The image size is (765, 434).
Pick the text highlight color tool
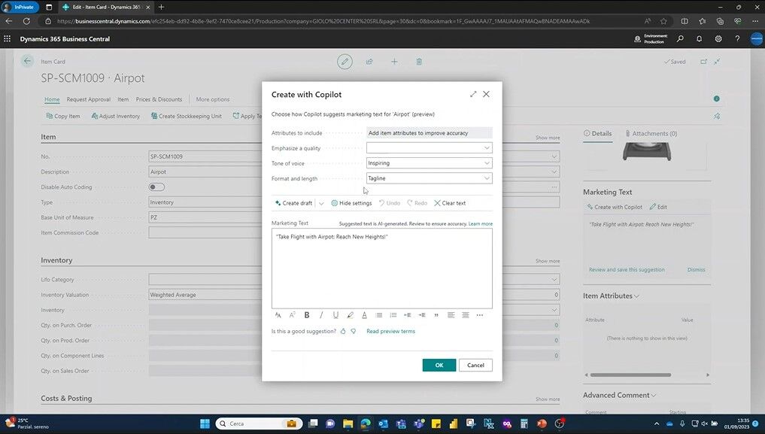[350, 315]
